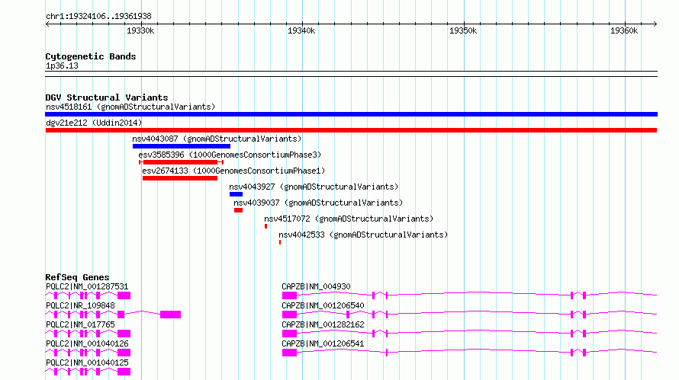Click the left arrowhead of the ruler
Viewport: 679px width, 380px height.
47,24
